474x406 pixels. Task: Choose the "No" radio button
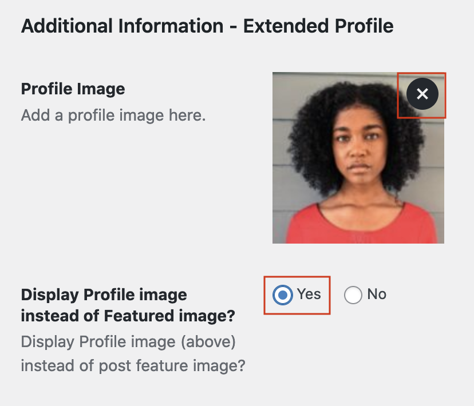353,295
